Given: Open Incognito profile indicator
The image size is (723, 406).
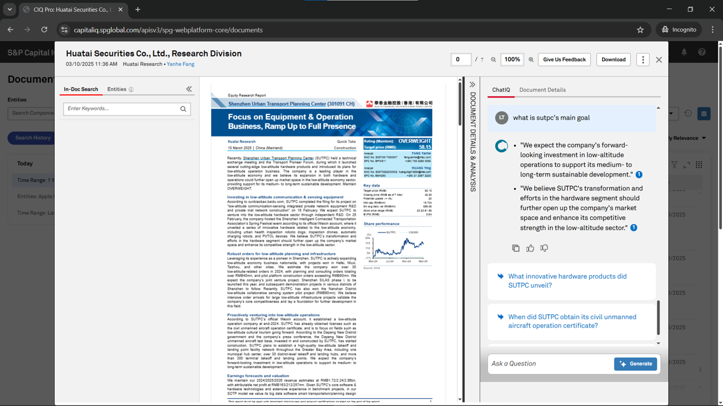Looking at the screenshot, I should pos(678,30).
